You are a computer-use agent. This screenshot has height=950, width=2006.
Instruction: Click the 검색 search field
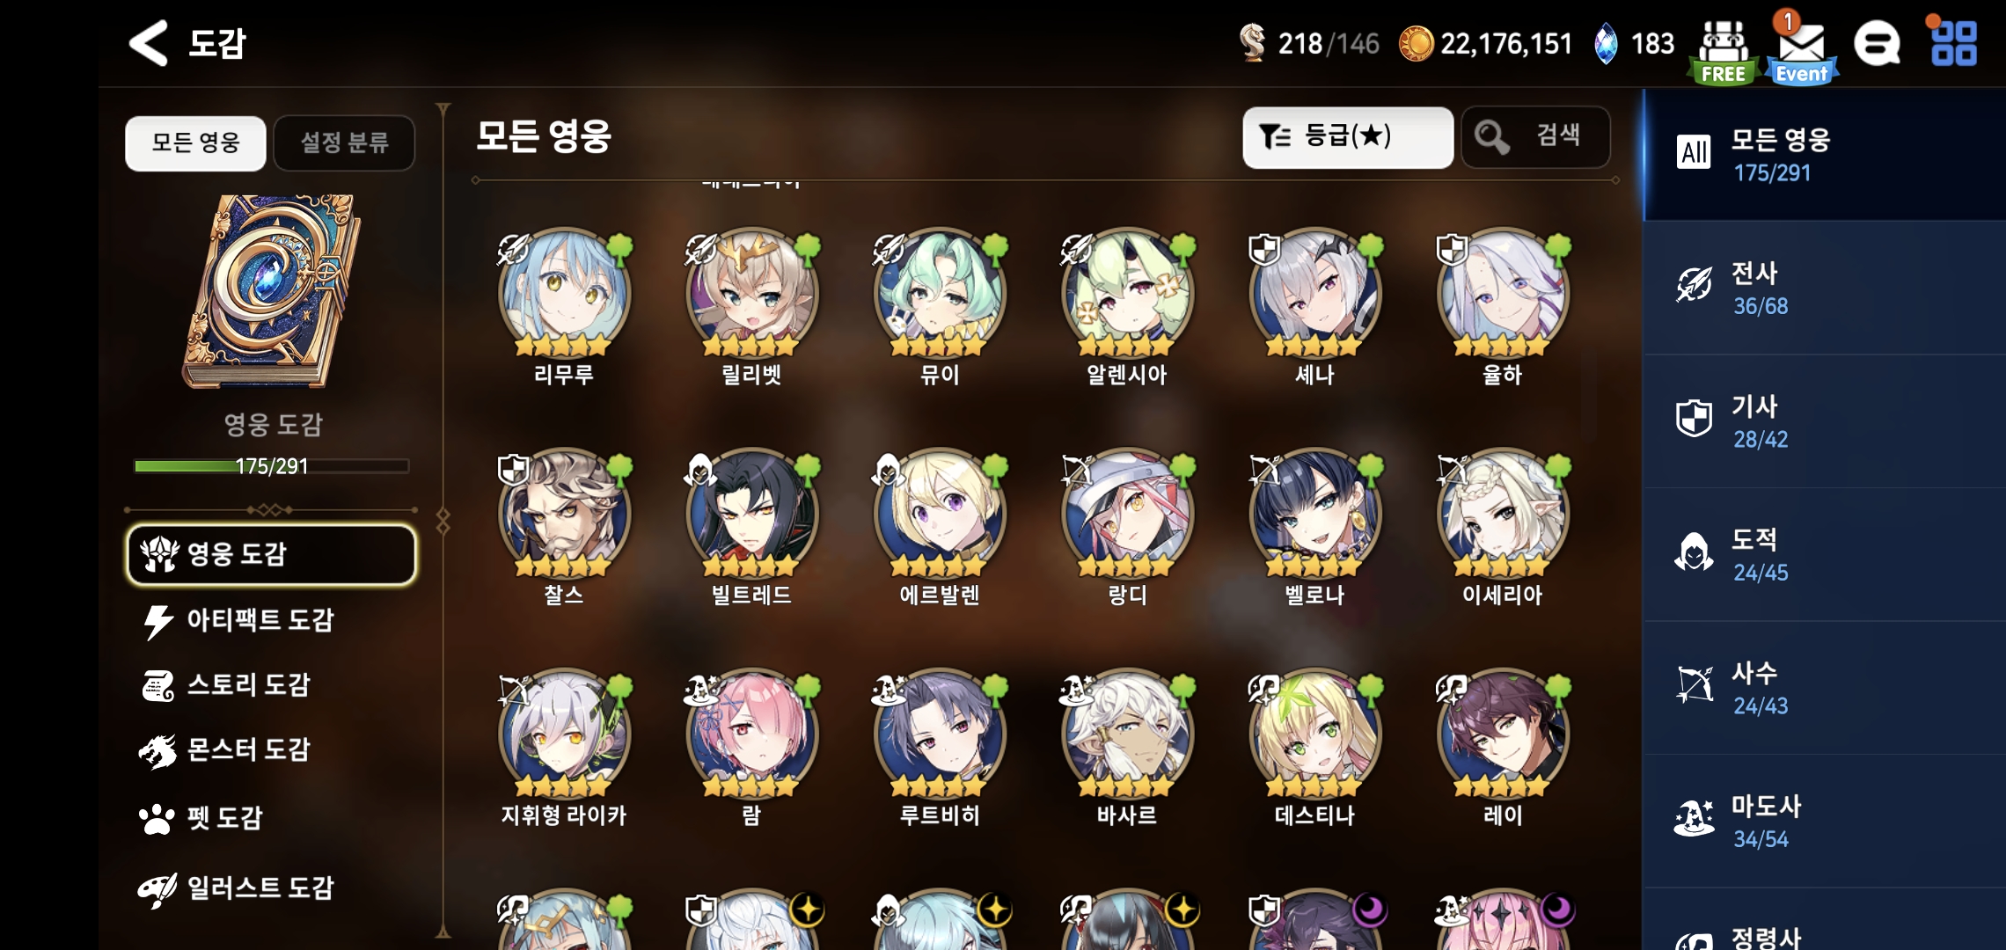(x=1535, y=137)
